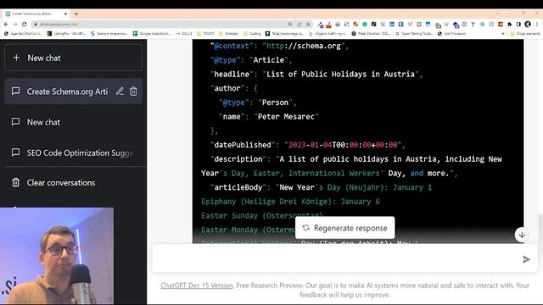Open the Extensions puzzle-piece menu
This screenshot has width=543, height=305.
coord(509,25)
